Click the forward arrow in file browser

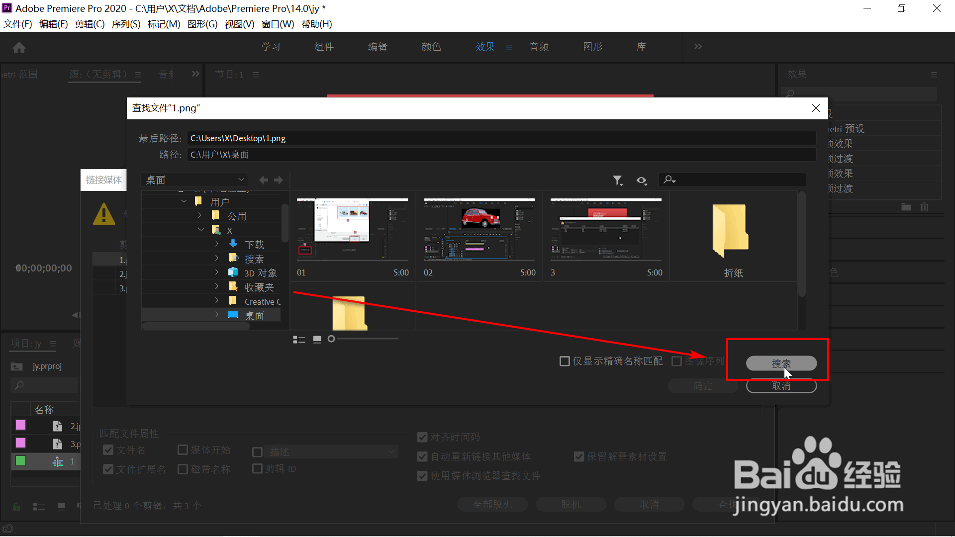point(279,180)
